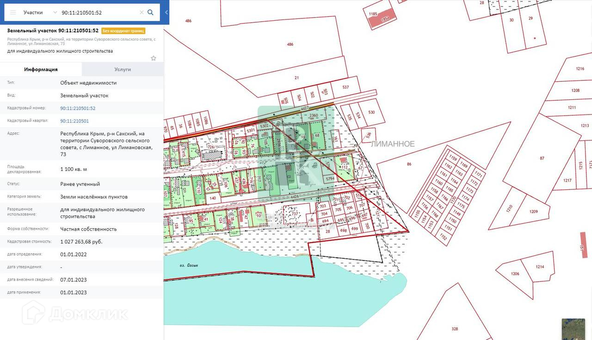Click parcel 328 on the map
Screen dimensions: 592x340
455,329
